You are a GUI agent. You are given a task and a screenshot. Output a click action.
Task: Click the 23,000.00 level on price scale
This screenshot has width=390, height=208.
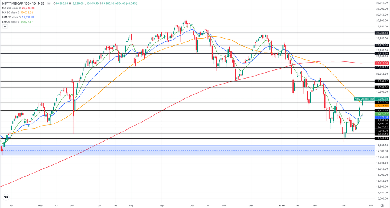point(382,9)
